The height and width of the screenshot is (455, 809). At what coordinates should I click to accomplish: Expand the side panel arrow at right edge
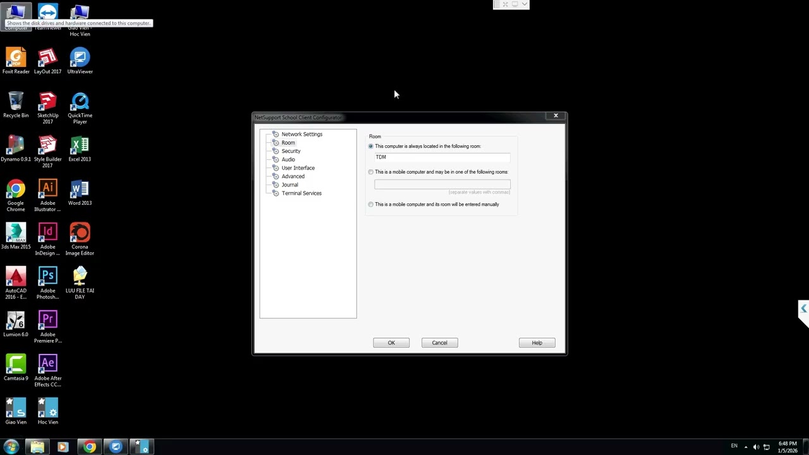click(x=803, y=309)
